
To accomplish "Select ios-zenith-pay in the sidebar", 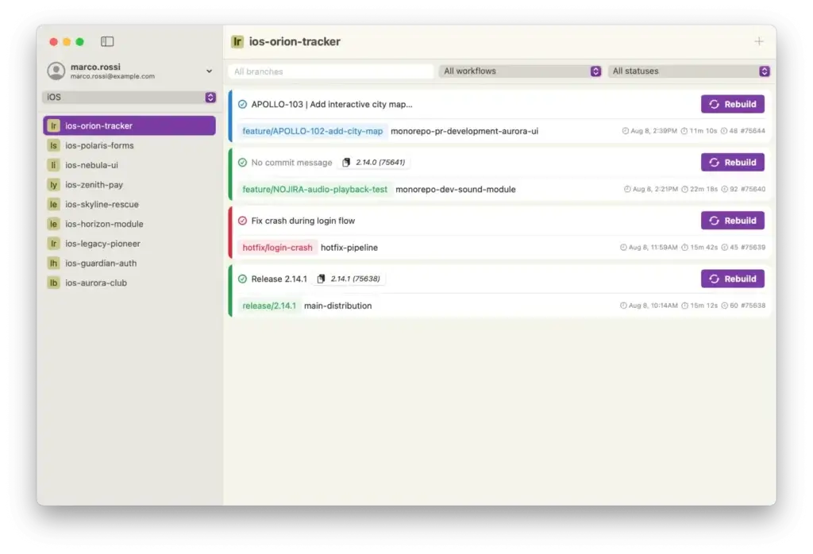I will [129, 185].
